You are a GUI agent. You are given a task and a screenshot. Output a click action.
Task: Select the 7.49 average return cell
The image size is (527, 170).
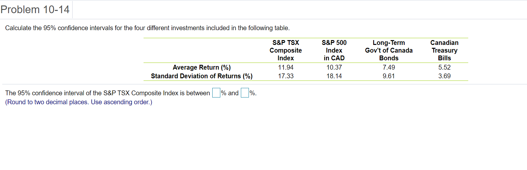389,67
